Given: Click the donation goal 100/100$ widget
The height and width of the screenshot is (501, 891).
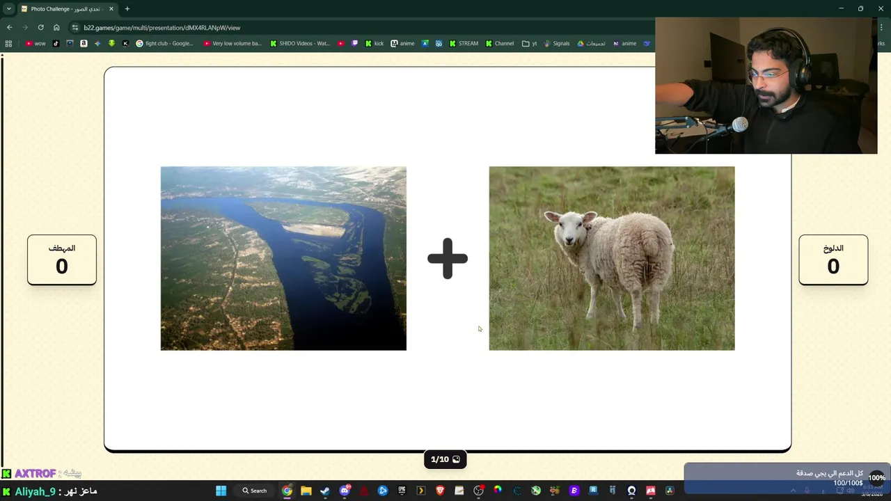Looking at the screenshot, I should coord(786,478).
